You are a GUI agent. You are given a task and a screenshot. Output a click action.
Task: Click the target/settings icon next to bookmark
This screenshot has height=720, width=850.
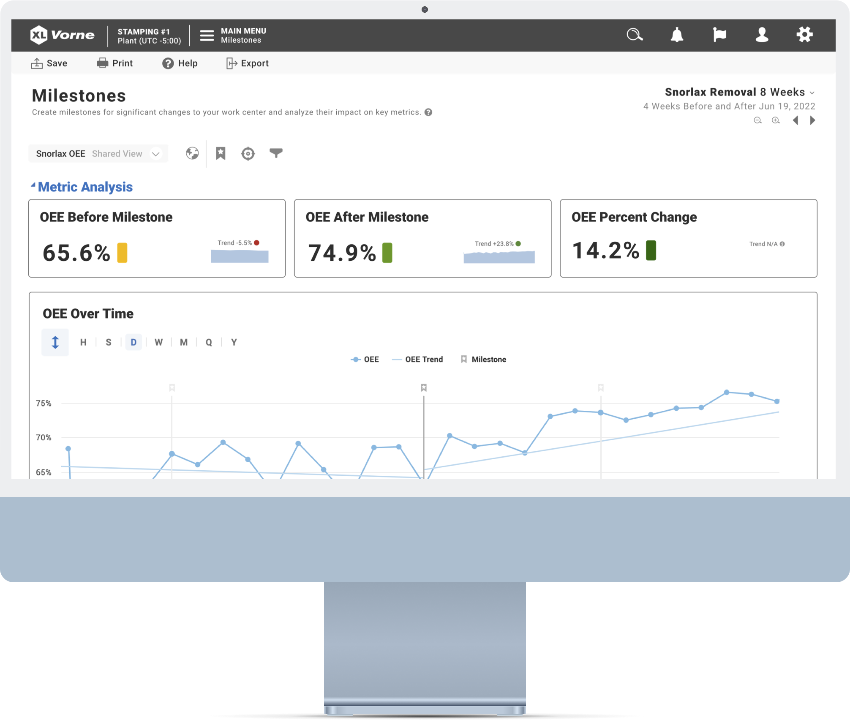tap(248, 153)
